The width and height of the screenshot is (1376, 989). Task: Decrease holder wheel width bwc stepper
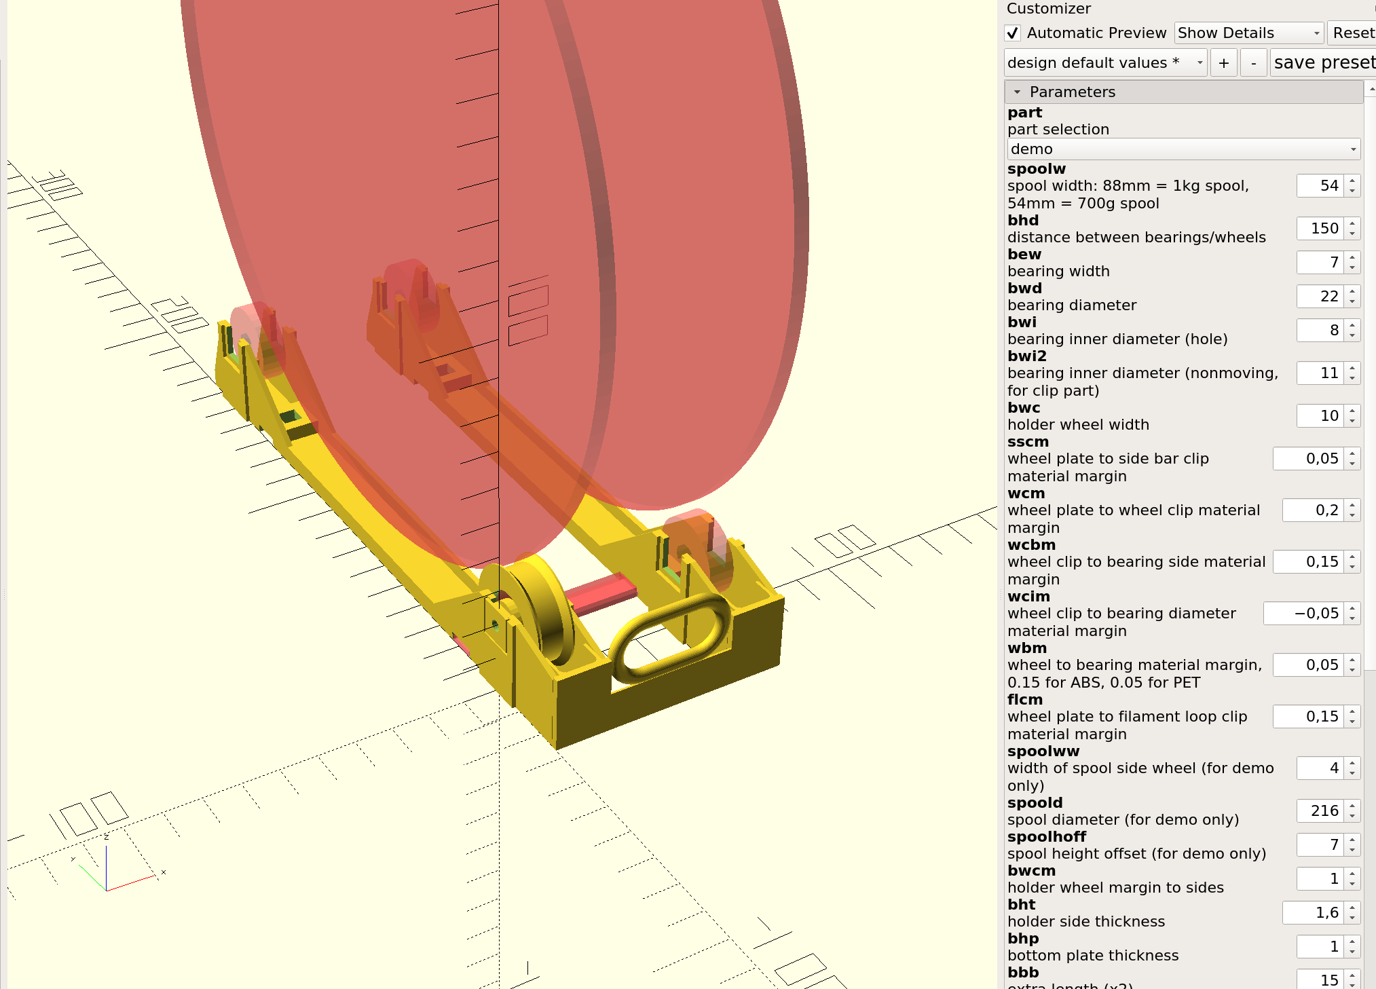pos(1352,422)
